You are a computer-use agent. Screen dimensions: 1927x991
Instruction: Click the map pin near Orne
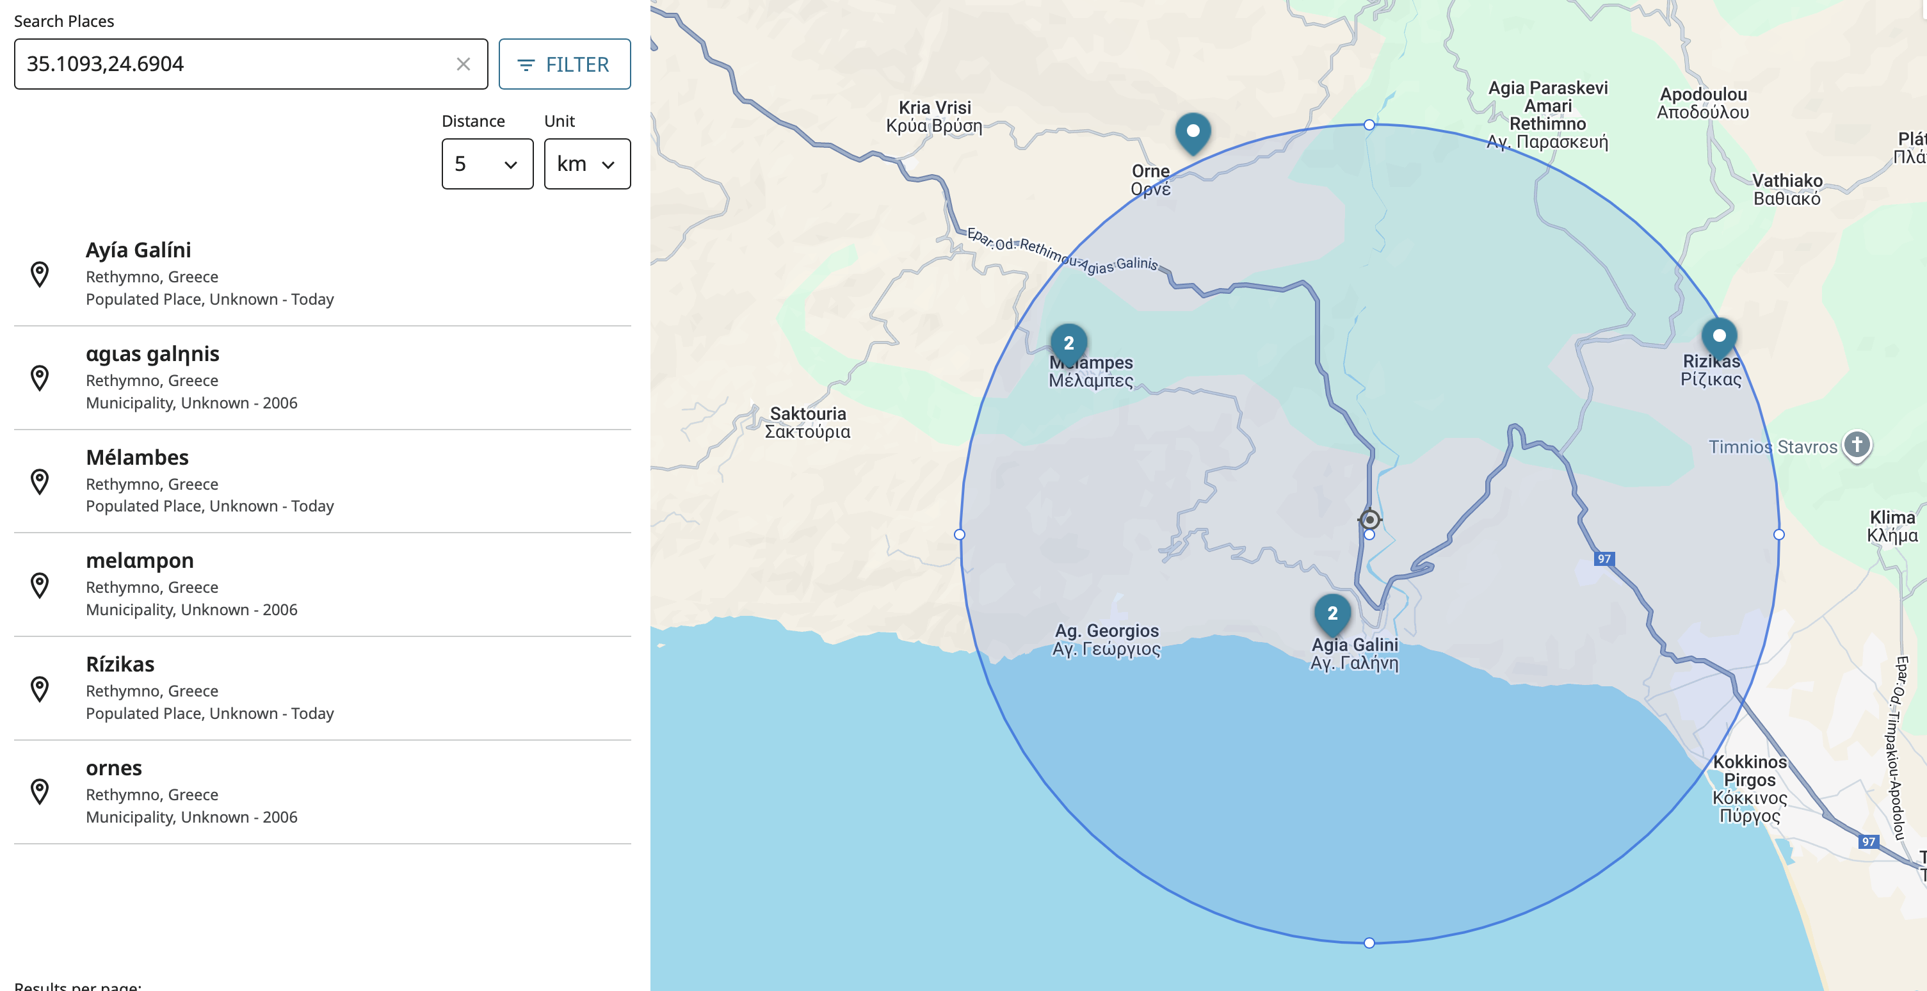[x=1193, y=132]
